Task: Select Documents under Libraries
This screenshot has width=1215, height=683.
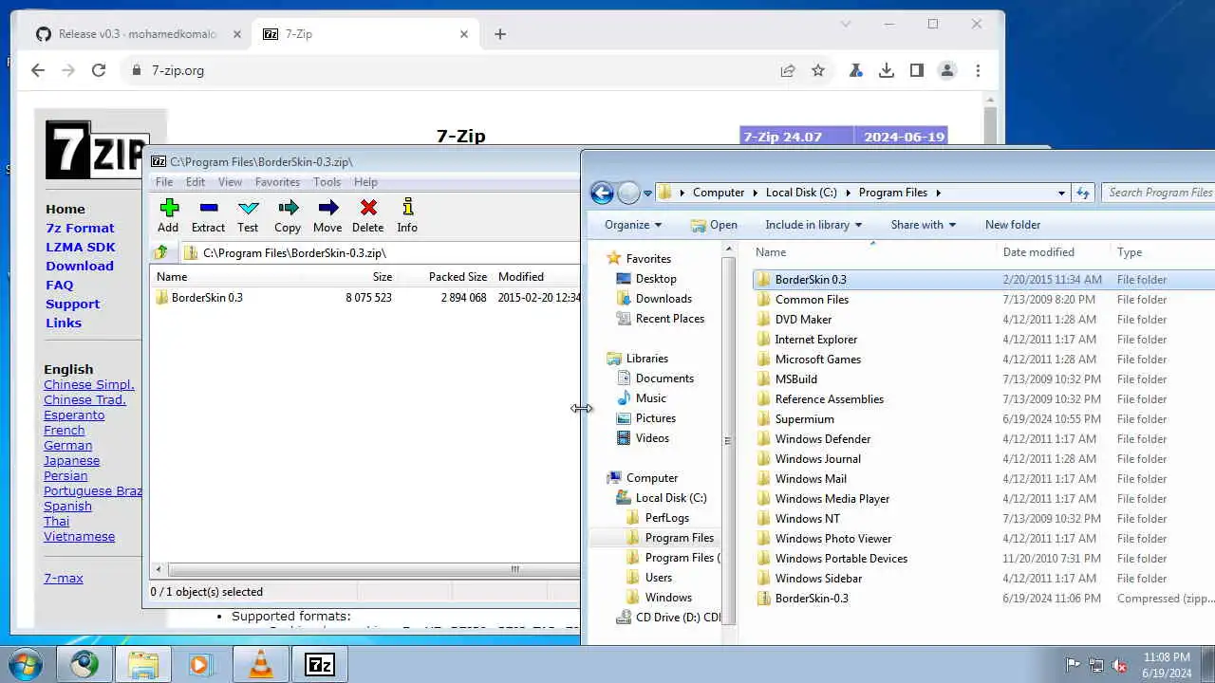Action: [664, 378]
